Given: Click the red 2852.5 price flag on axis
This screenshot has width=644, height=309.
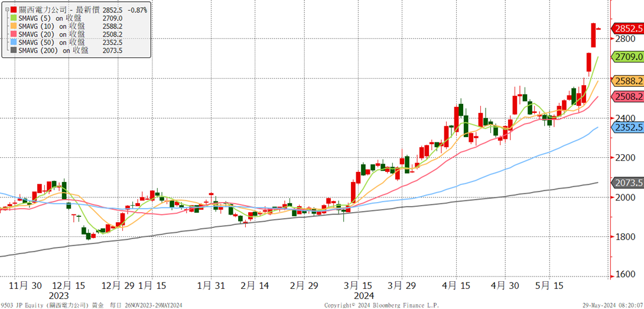Looking at the screenshot, I should point(627,29).
